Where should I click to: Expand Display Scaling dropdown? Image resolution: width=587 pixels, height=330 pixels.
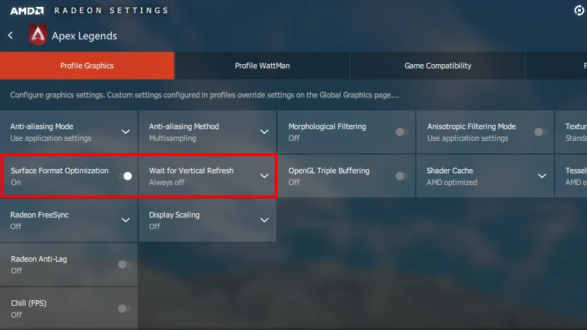[x=264, y=220]
